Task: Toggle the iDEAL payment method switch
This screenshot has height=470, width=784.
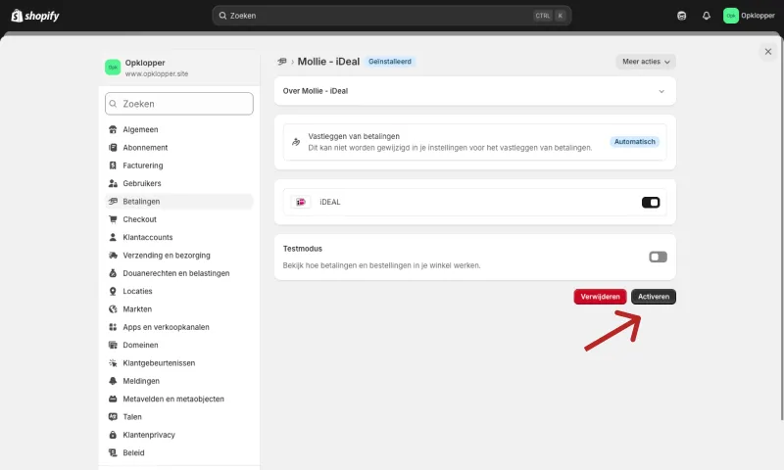Action: tap(651, 203)
